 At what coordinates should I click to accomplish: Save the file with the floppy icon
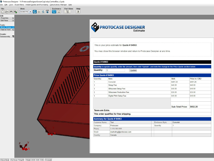[x=11, y=12]
